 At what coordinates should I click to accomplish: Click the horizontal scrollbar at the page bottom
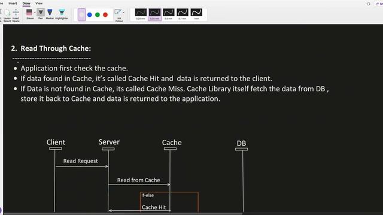tap(123, 214)
